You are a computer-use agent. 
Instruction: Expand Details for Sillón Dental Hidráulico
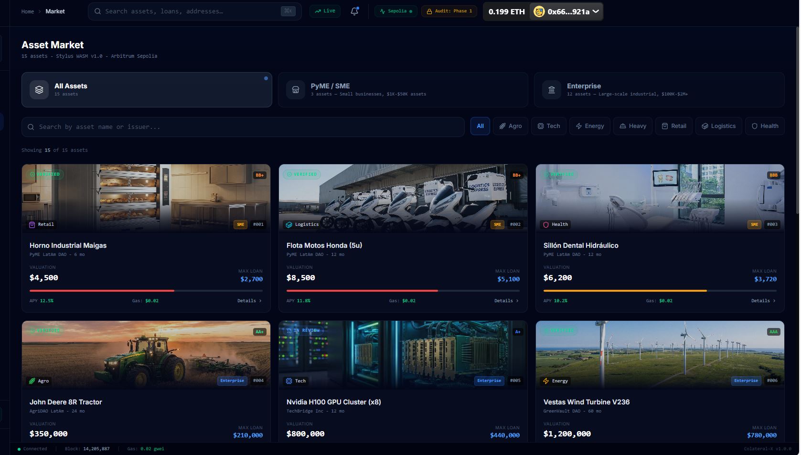tap(763, 301)
